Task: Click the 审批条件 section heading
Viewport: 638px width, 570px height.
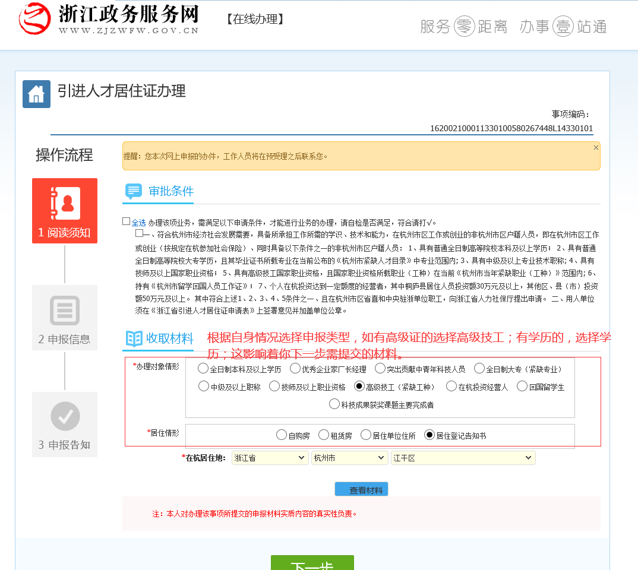Action: pyautogui.click(x=171, y=192)
